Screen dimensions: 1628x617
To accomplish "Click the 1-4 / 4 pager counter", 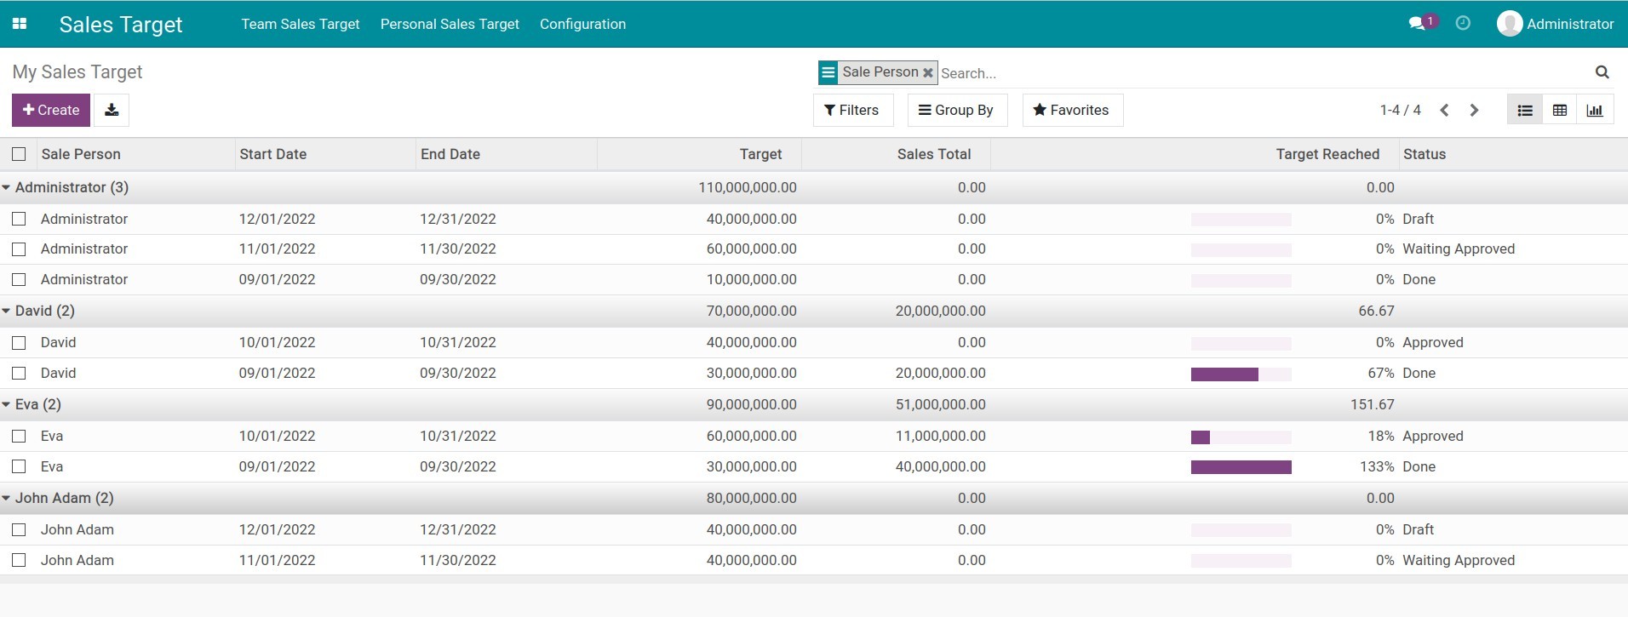I will 1400,110.
